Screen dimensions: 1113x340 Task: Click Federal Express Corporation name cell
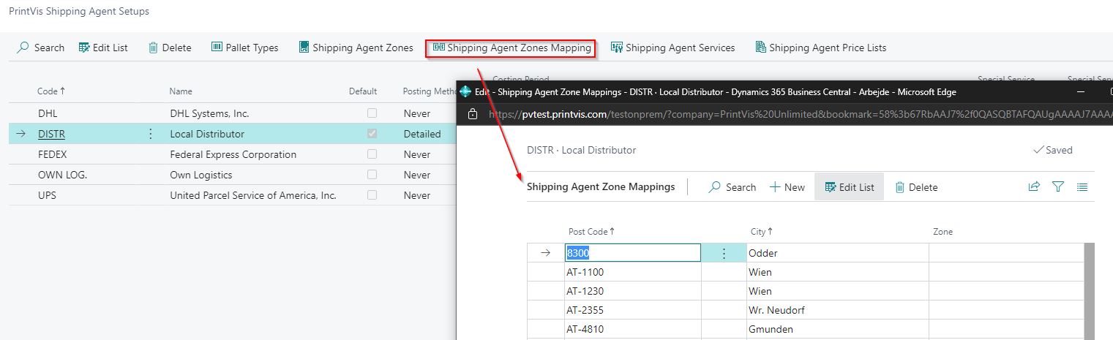233,154
